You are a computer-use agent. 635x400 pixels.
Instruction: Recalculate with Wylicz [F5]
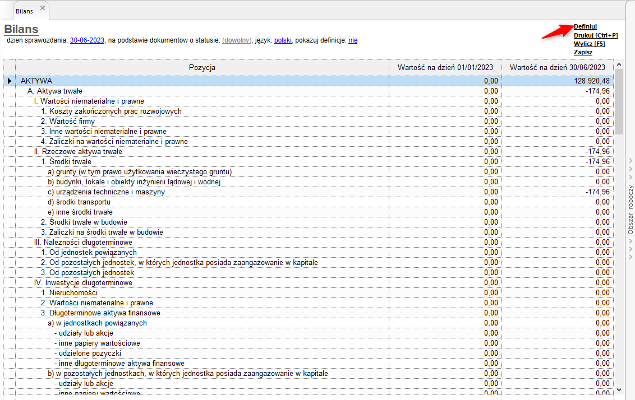589,44
